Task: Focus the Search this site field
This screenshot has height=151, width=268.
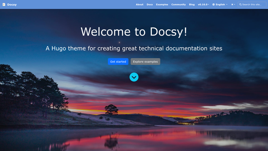Action: (252, 4)
